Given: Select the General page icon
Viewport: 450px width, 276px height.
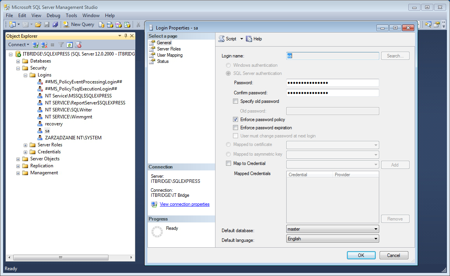Looking at the screenshot, I should click(152, 43).
